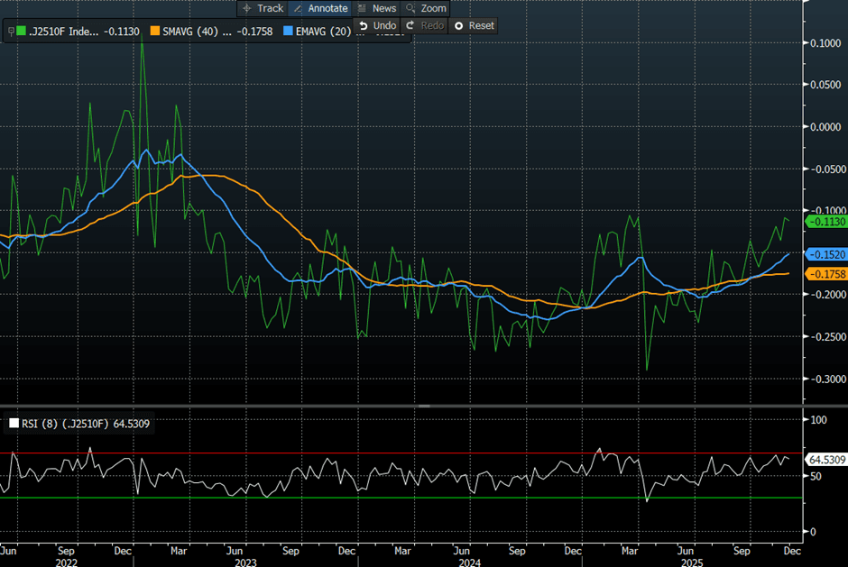848x567 pixels.
Task: Toggle the green .J2510F Index series swatch
Action: point(21,32)
